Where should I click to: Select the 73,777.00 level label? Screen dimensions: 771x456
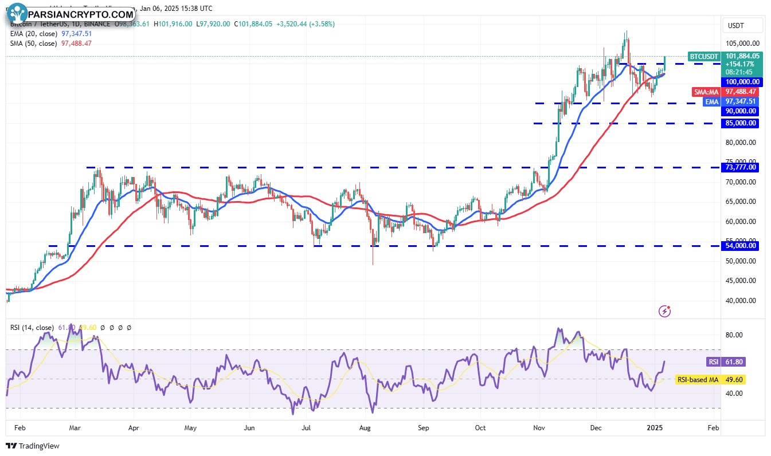pos(740,167)
